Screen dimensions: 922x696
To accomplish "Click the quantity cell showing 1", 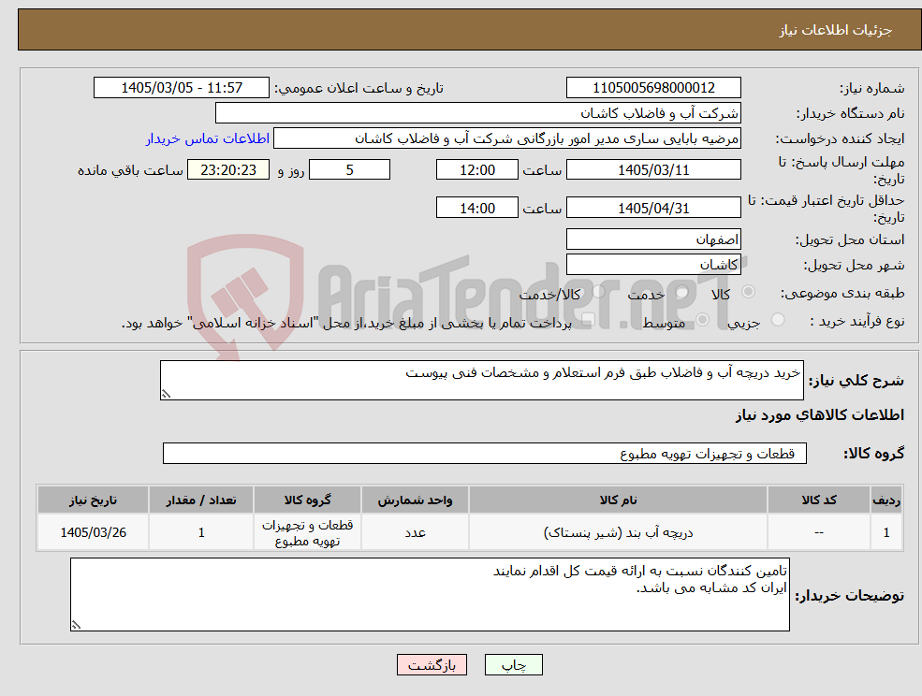I will [x=201, y=532].
